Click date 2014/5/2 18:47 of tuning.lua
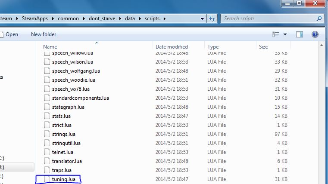The image size is (328, 184). (172, 179)
